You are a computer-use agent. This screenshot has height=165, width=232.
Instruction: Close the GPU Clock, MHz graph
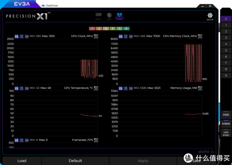96,36
